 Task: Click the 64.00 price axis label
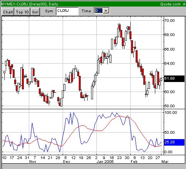pyautogui.click(x=169, y=63)
